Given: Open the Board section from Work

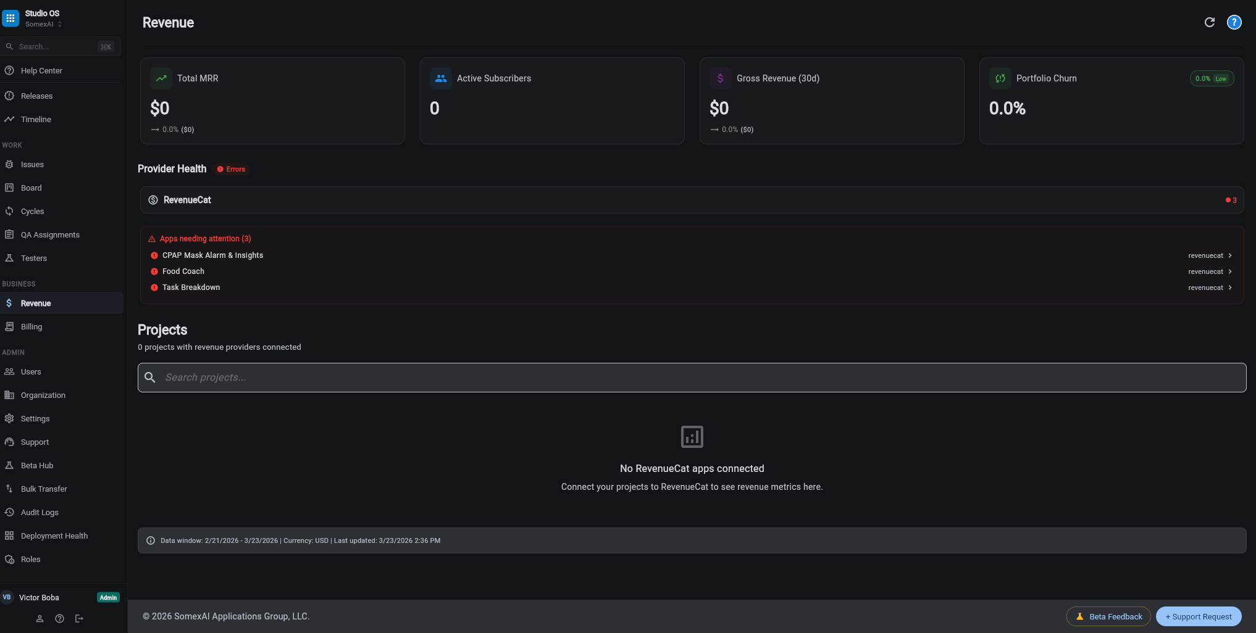Looking at the screenshot, I should click(31, 188).
